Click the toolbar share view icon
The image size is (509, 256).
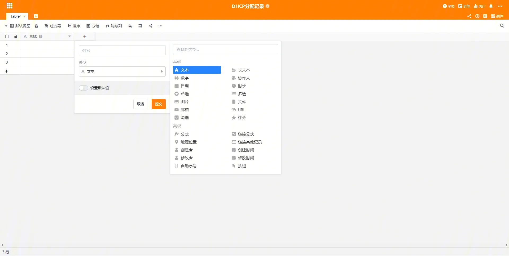pyautogui.click(x=150, y=26)
